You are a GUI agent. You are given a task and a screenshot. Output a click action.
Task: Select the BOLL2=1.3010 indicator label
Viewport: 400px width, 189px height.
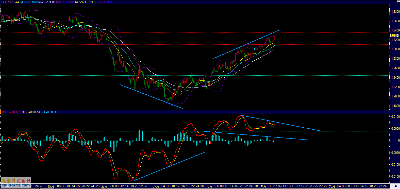103,2
